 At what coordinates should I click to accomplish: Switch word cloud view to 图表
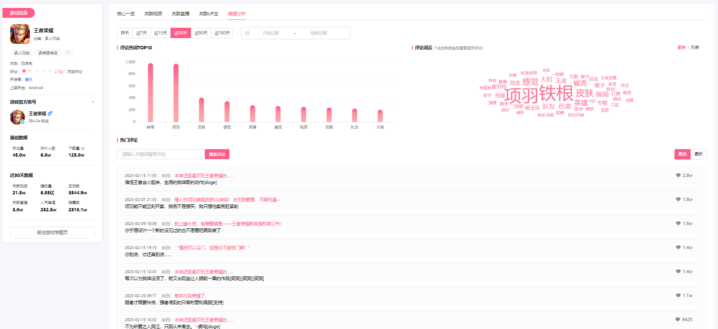click(681, 48)
